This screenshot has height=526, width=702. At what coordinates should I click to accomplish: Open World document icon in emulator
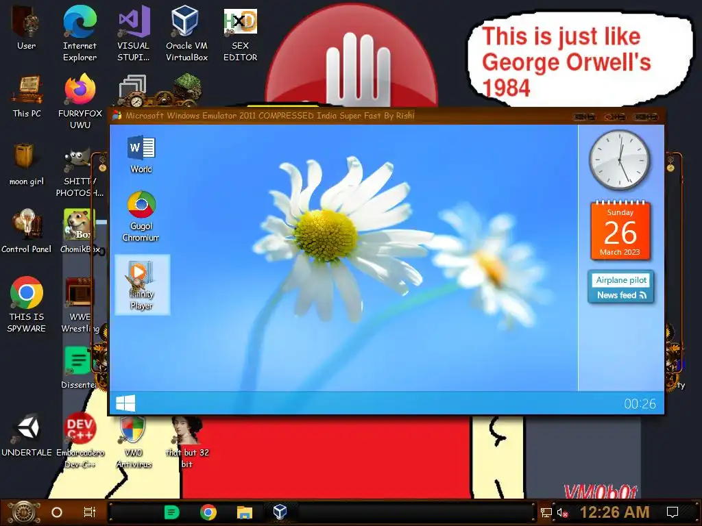point(141,154)
